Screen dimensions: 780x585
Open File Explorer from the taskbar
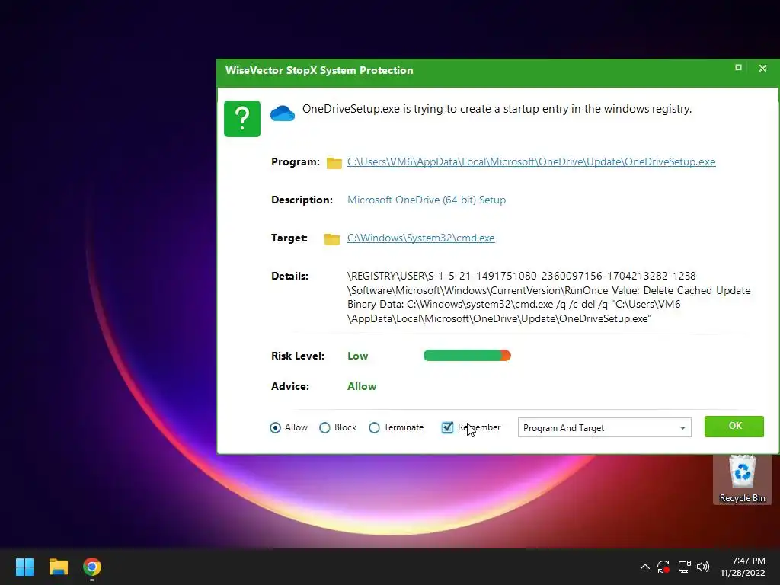tap(58, 567)
